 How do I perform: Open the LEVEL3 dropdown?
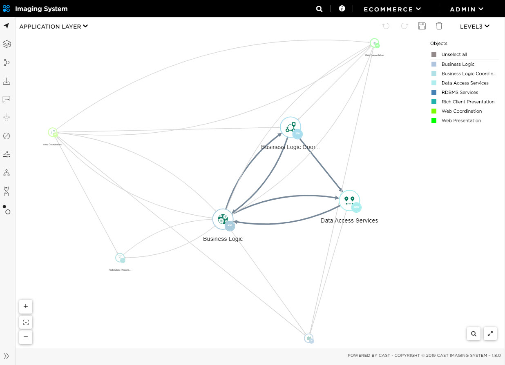click(x=474, y=27)
